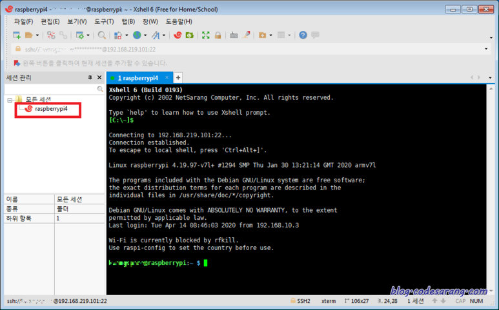The image size is (499, 310).
Task: Pin the 세션 관리 panel
Action: point(90,77)
